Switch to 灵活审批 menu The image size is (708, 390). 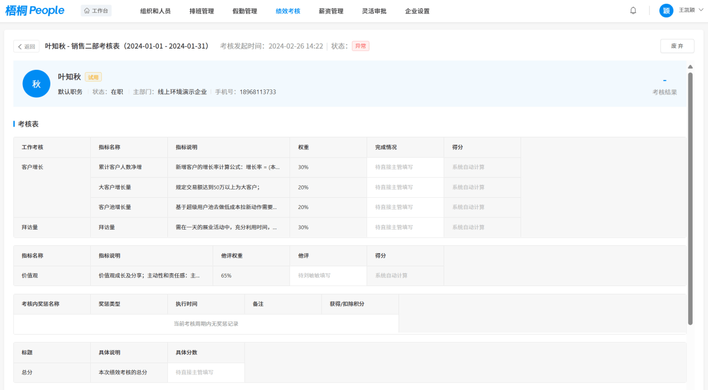coord(374,11)
